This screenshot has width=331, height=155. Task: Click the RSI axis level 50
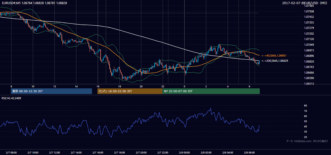305,121
